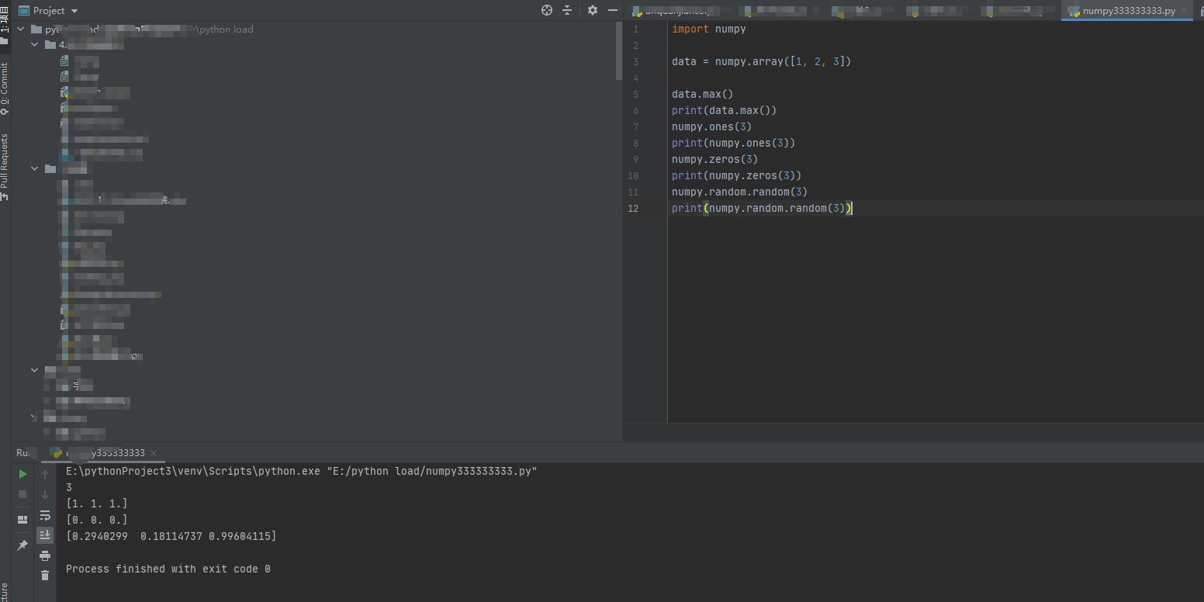Click the 'numpy.zeros(3)' line 9
This screenshot has height=602, width=1204.
pyautogui.click(x=714, y=159)
